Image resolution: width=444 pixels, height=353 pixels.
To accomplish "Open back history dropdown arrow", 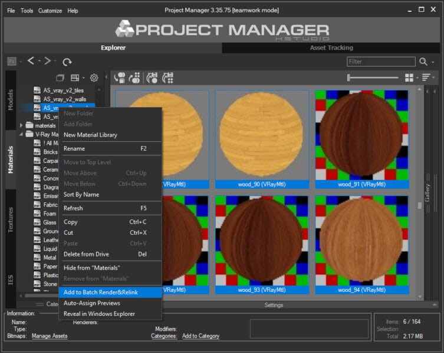I will 40,61.
